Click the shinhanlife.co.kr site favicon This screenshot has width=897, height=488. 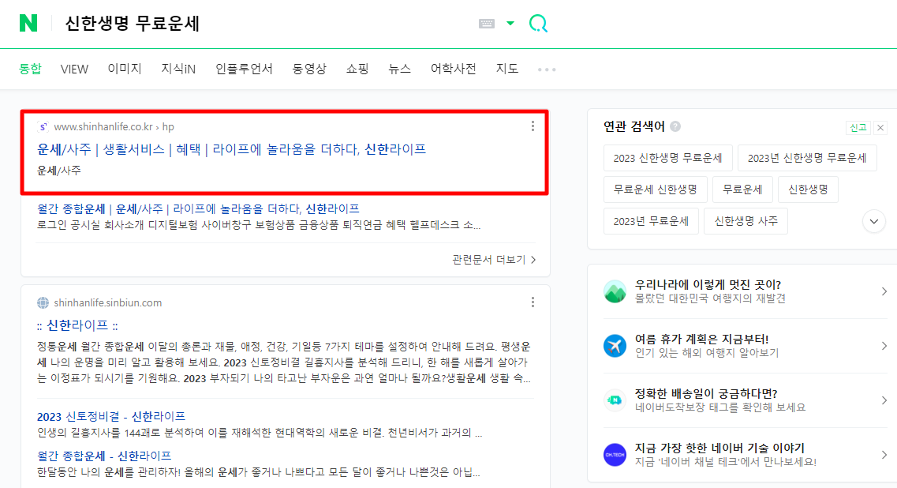43,126
